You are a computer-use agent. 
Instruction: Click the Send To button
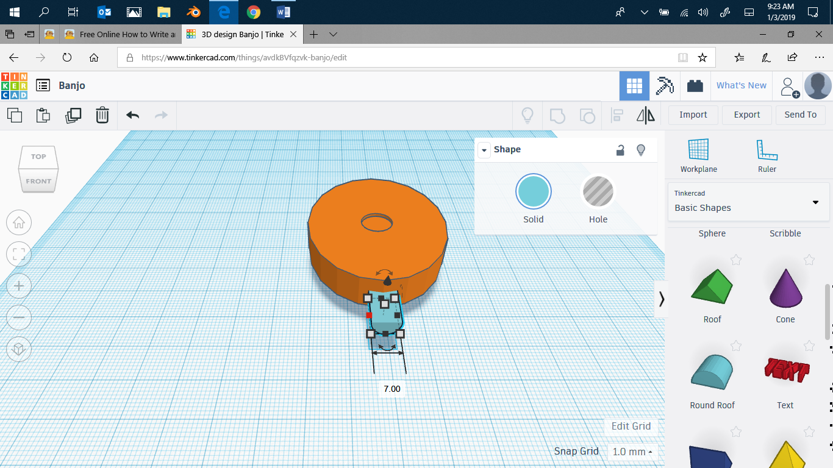click(801, 115)
